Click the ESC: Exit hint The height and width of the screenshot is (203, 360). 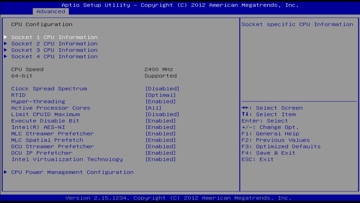click(258, 160)
